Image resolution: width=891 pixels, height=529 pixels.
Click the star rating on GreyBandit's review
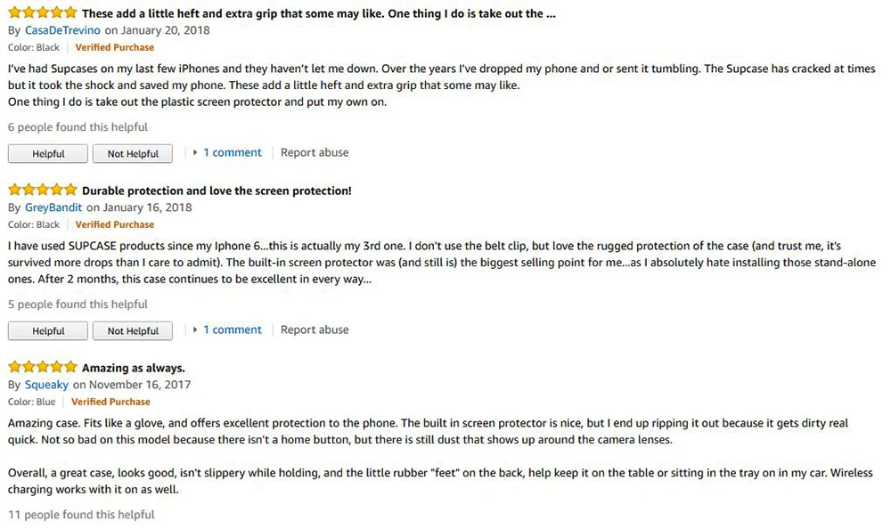(42, 190)
